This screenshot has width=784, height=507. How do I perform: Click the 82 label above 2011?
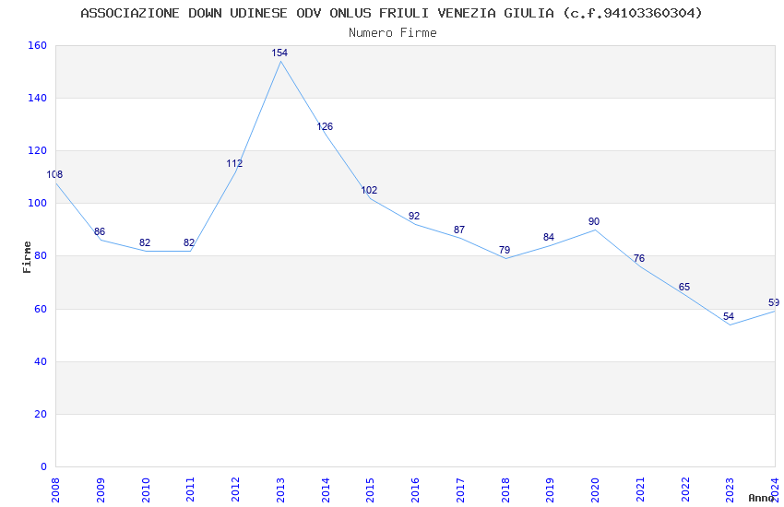pos(189,242)
